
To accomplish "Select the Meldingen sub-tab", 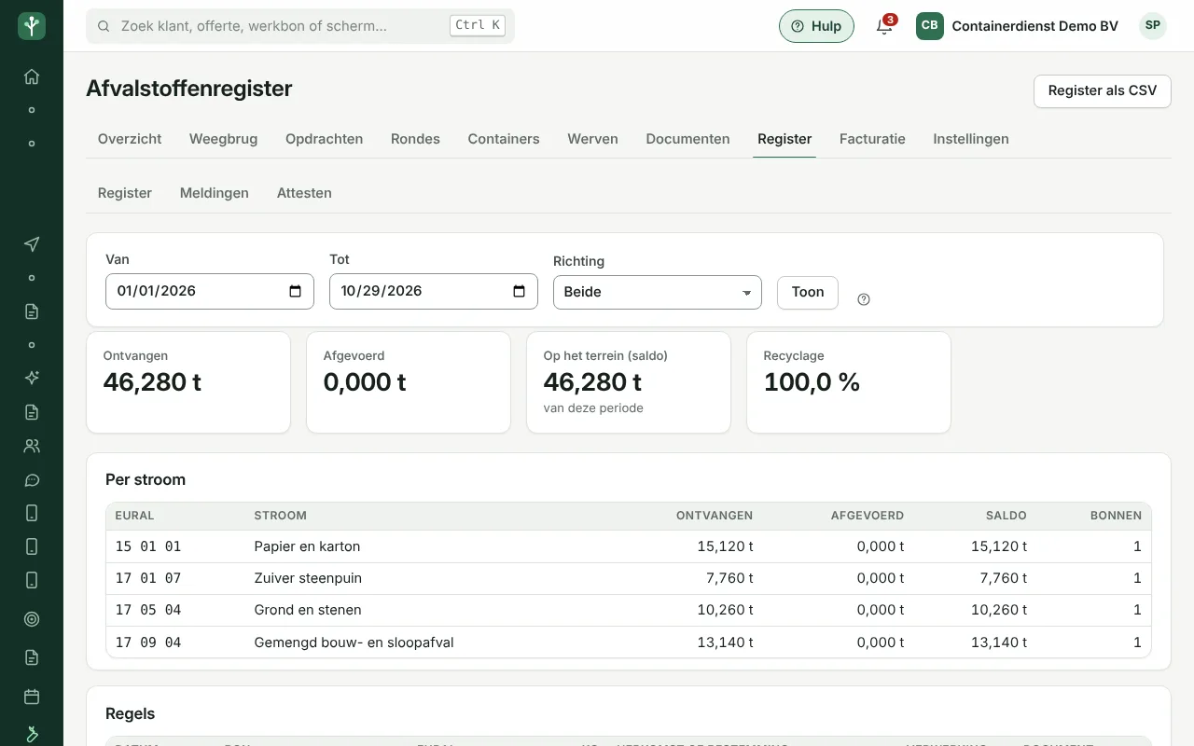I will (215, 193).
